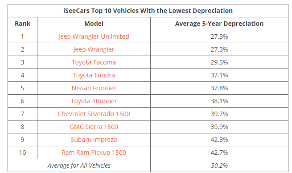Click the rank 10 cell

pos(23,153)
